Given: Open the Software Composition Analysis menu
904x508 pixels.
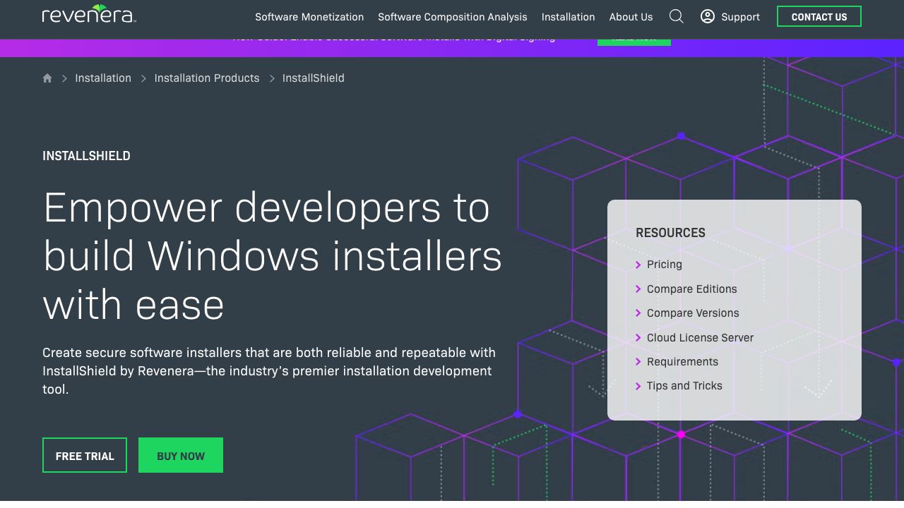Looking at the screenshot, I should tap(453, 17).
